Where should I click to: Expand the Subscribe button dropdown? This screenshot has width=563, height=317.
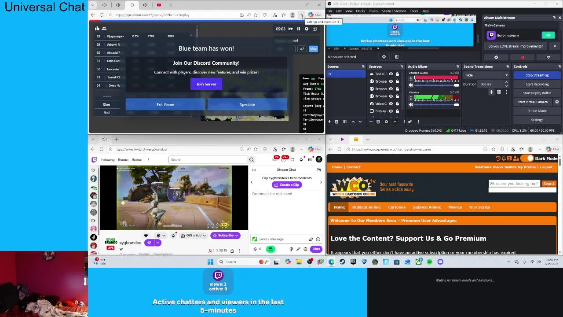237,236
